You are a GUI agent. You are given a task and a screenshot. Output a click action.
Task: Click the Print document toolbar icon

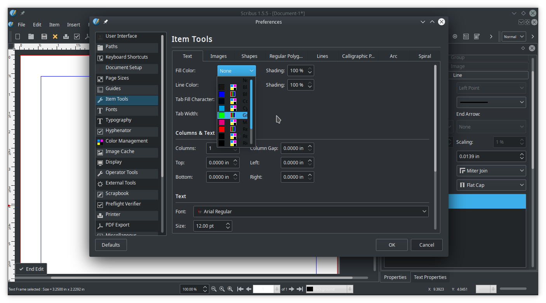66,37
